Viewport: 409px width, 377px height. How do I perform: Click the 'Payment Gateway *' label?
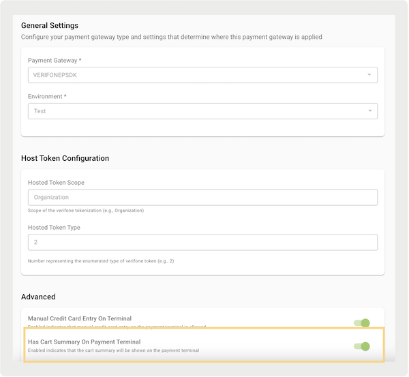[55, 61]
